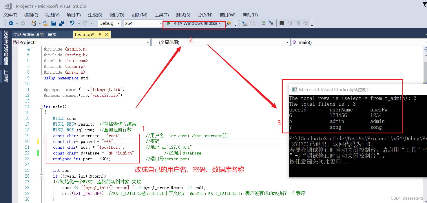Click the Navigate Backward arrow icon
The width and height of the screenshot is (427, 203).
pos(11,23)
